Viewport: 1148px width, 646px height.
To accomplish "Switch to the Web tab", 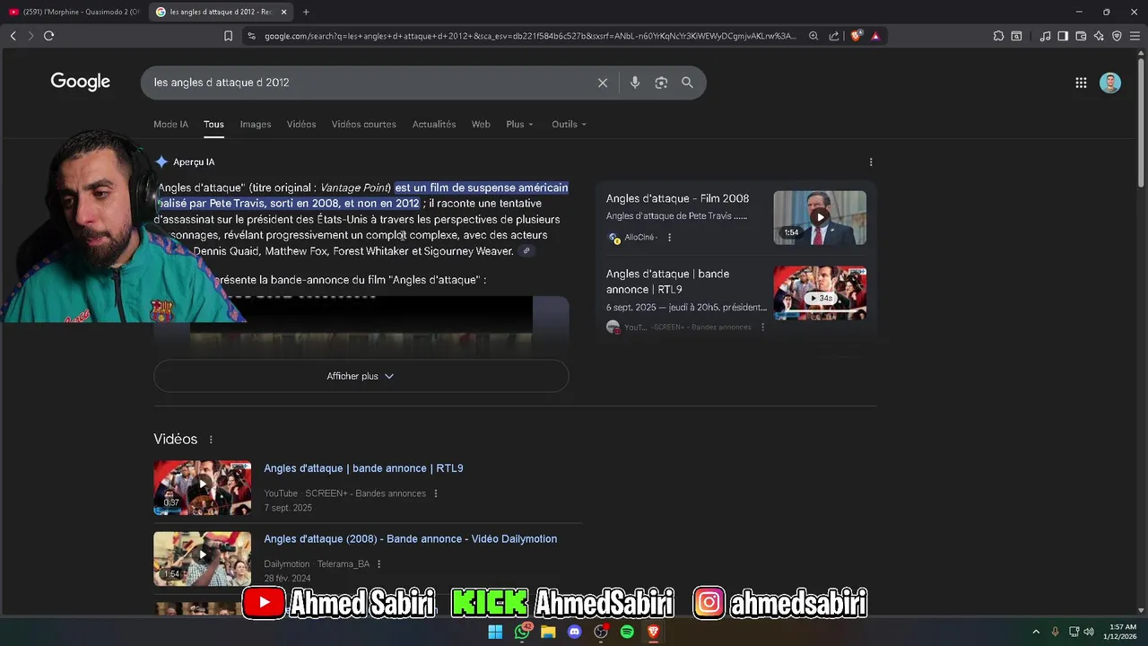I will tap(481, 125).
